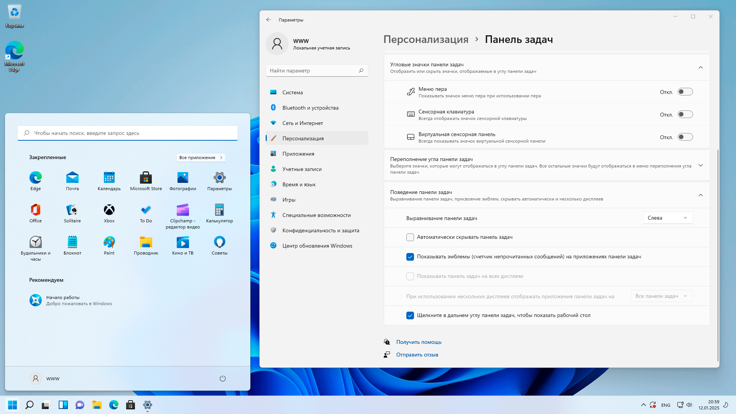
Task: Expand Переполнение угла панели задач section
Action: click(x=701, y=165)
